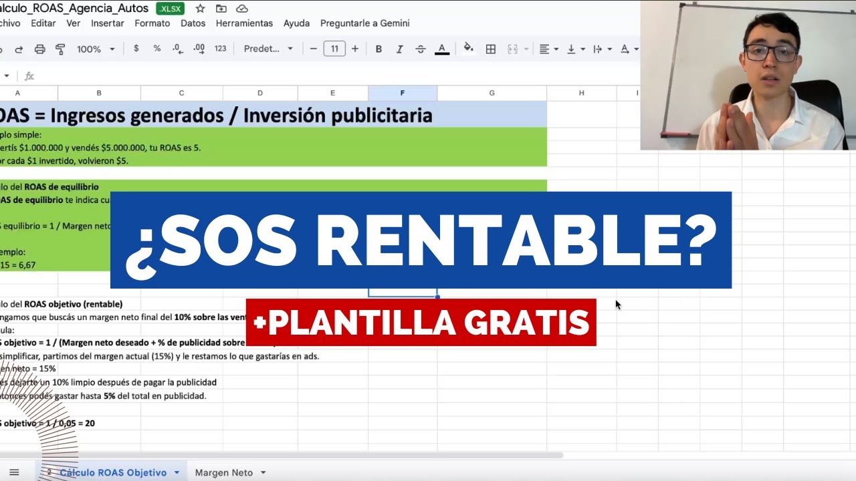Click the .XLSX file format badge
Image resolution: width=856 pixels, height=481 pixels.
pos(171,9)
